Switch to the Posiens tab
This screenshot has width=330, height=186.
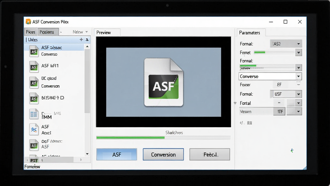(48, 32)
